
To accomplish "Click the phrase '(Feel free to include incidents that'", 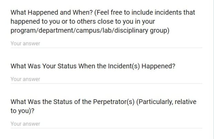I will pos(145,12).
